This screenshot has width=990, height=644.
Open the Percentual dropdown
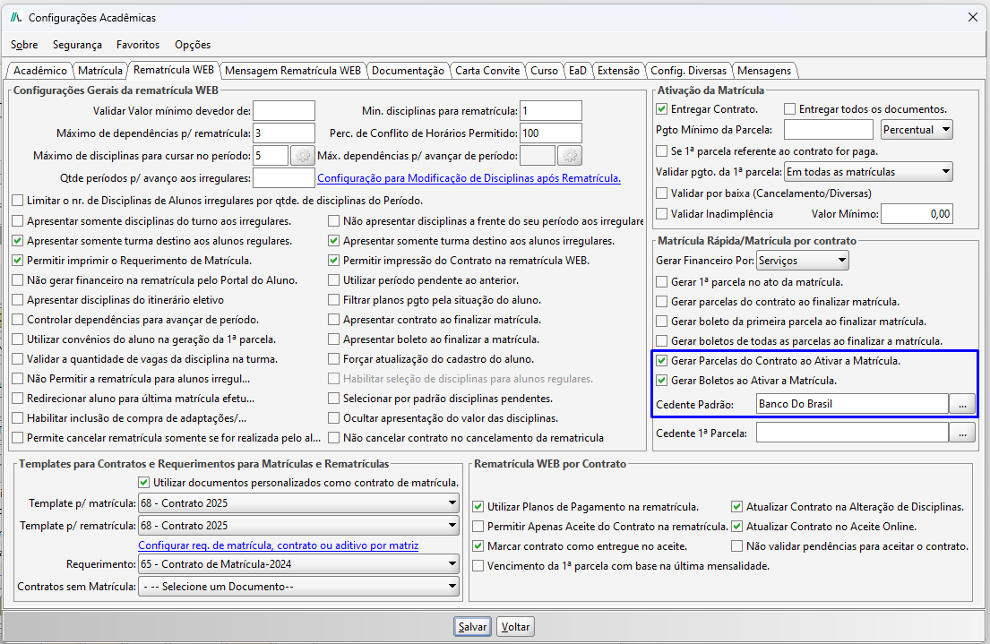click(917, 130)
